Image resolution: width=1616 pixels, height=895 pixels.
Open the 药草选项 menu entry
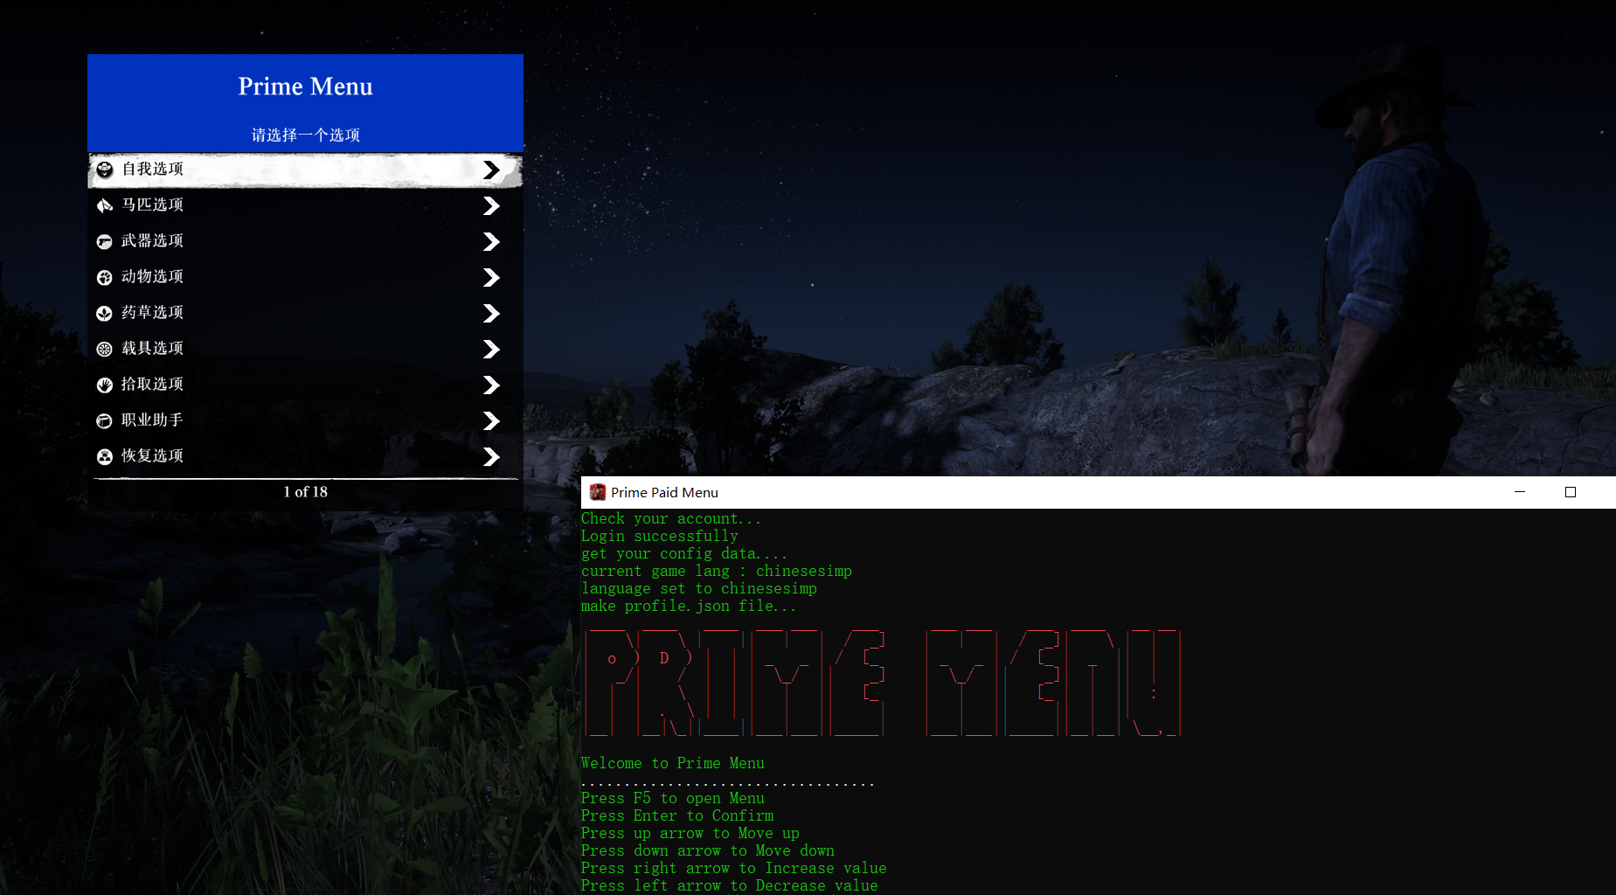click(x=305, y=313)
